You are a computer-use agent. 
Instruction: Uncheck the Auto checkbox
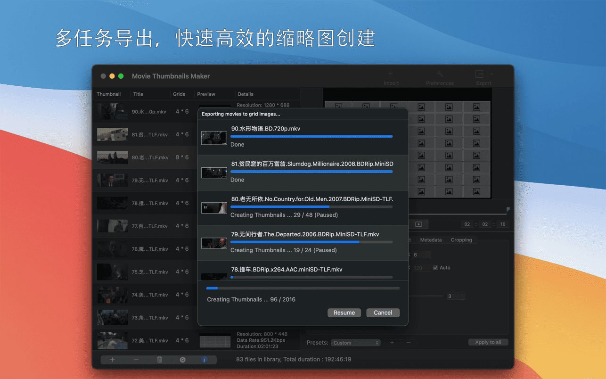pos(435,268)
